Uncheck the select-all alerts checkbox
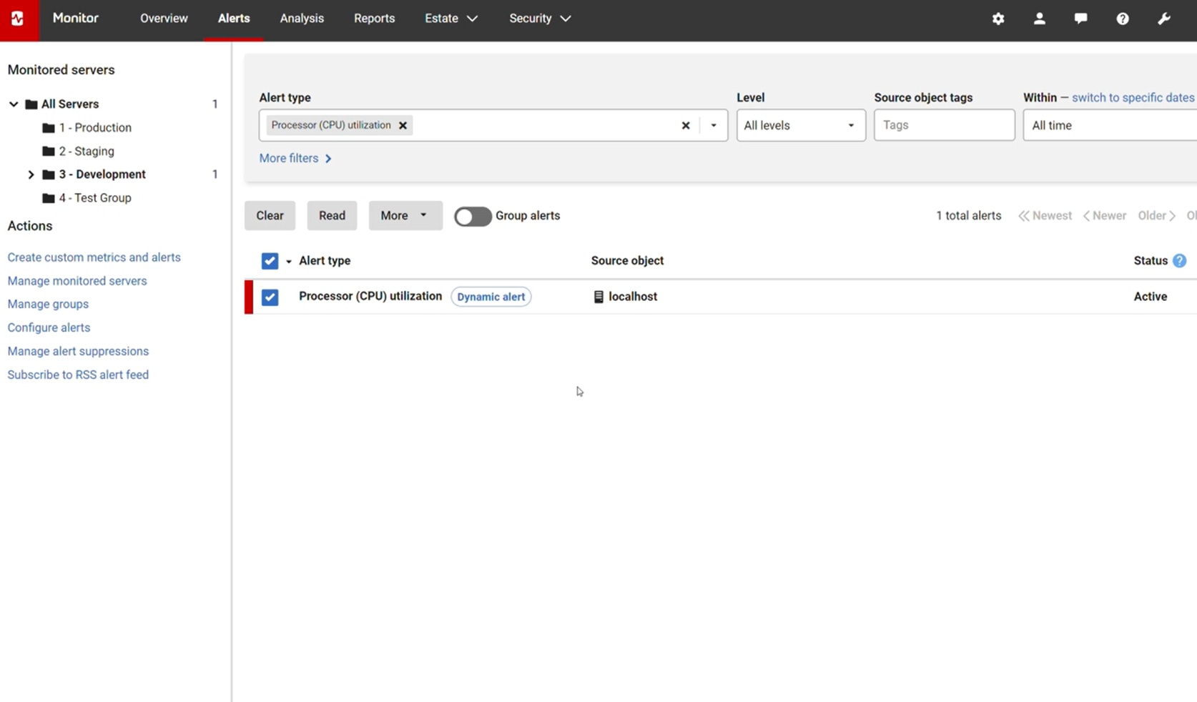 coord(270,261)
